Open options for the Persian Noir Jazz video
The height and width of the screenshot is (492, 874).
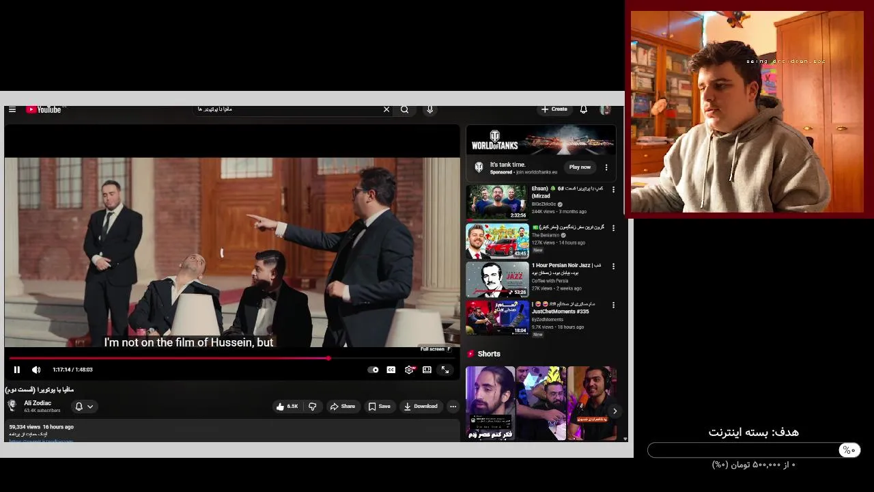coord(613,266)
